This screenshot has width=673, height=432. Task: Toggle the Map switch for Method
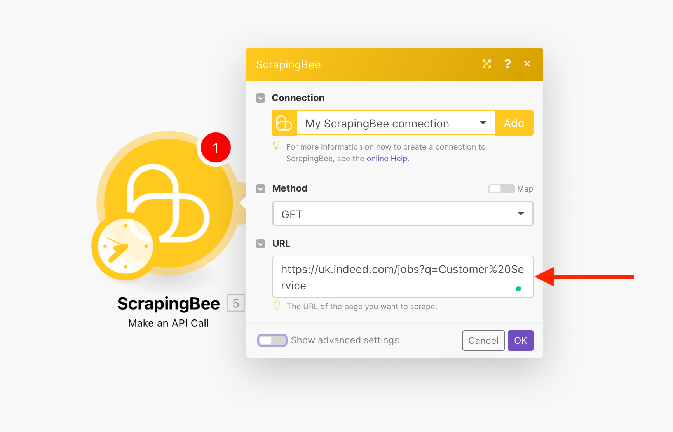501,189
